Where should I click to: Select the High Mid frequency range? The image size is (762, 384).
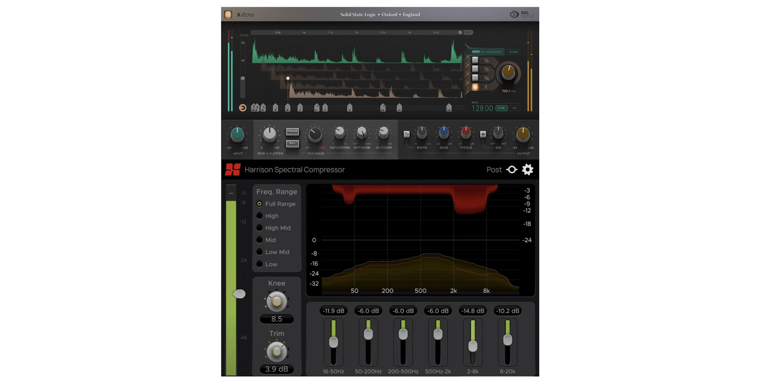click(x=259, y=228)
